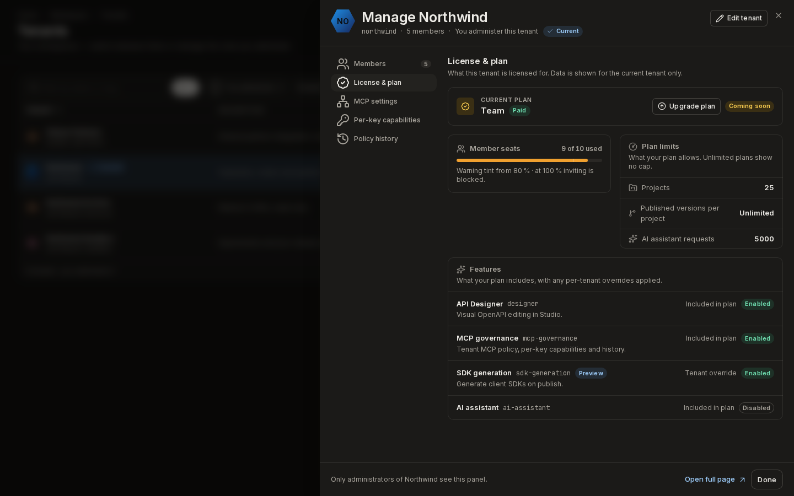Click the Current tenant badge
794x496 pixels.
pyautogui.click(x=563, y=31)
